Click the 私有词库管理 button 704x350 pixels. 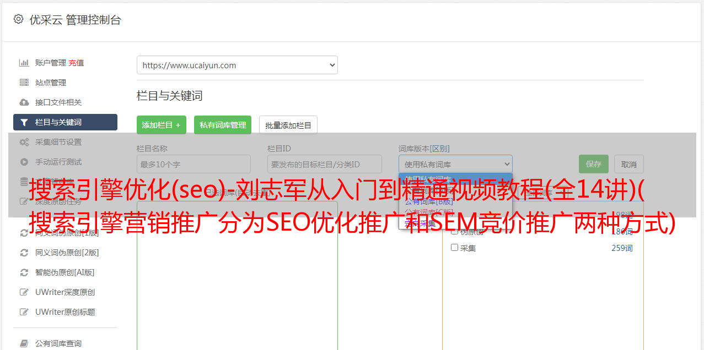point(223,125)
